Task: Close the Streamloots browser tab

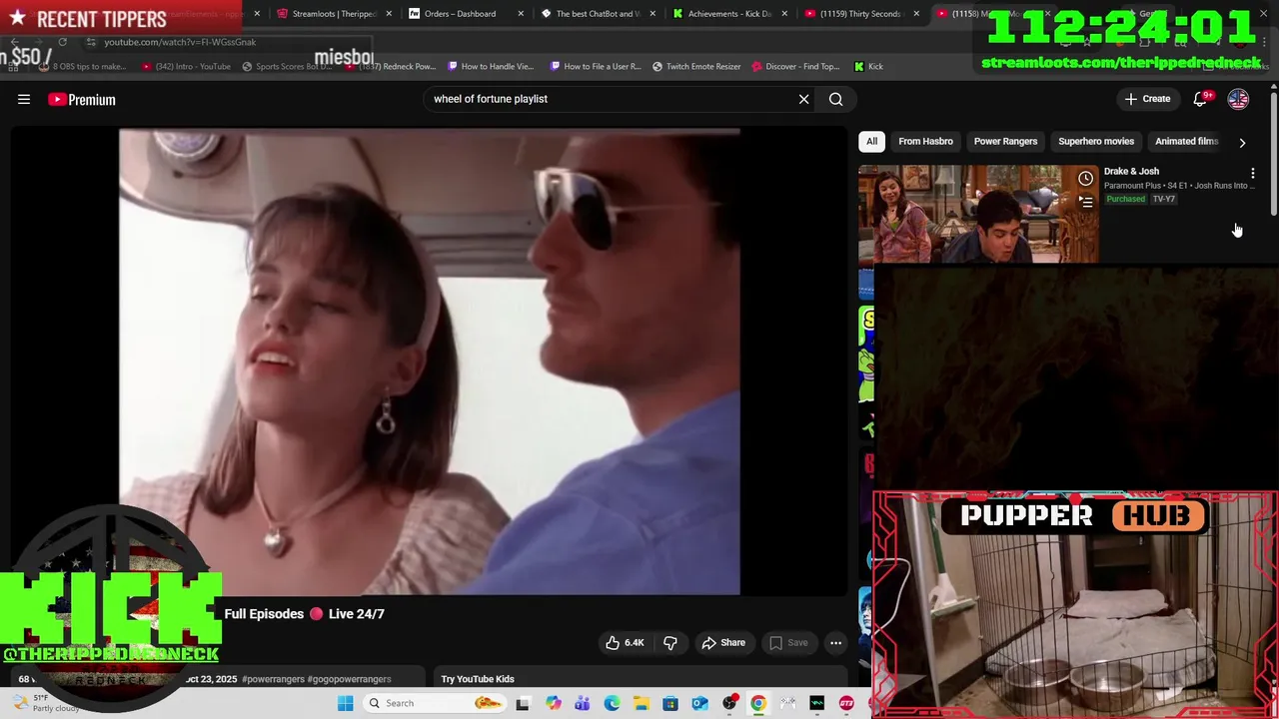Action: coord(389,14)
